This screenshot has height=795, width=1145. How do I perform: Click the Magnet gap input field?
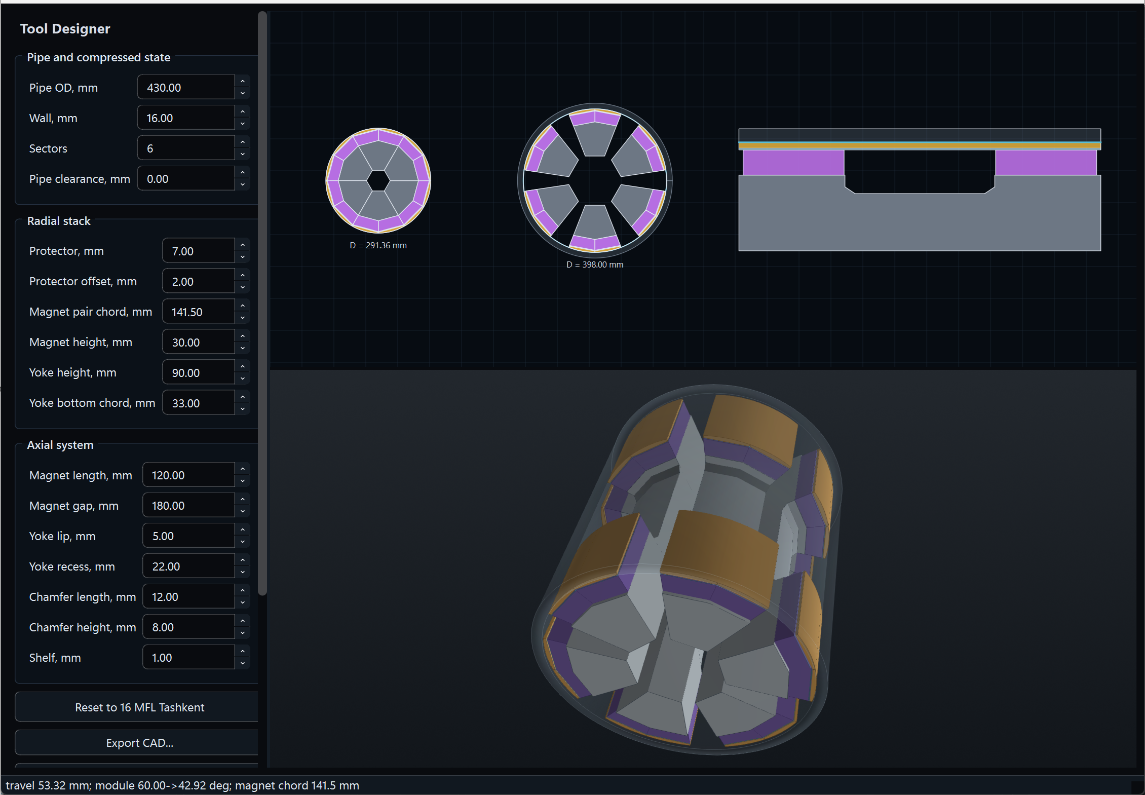tap(188, 505)
